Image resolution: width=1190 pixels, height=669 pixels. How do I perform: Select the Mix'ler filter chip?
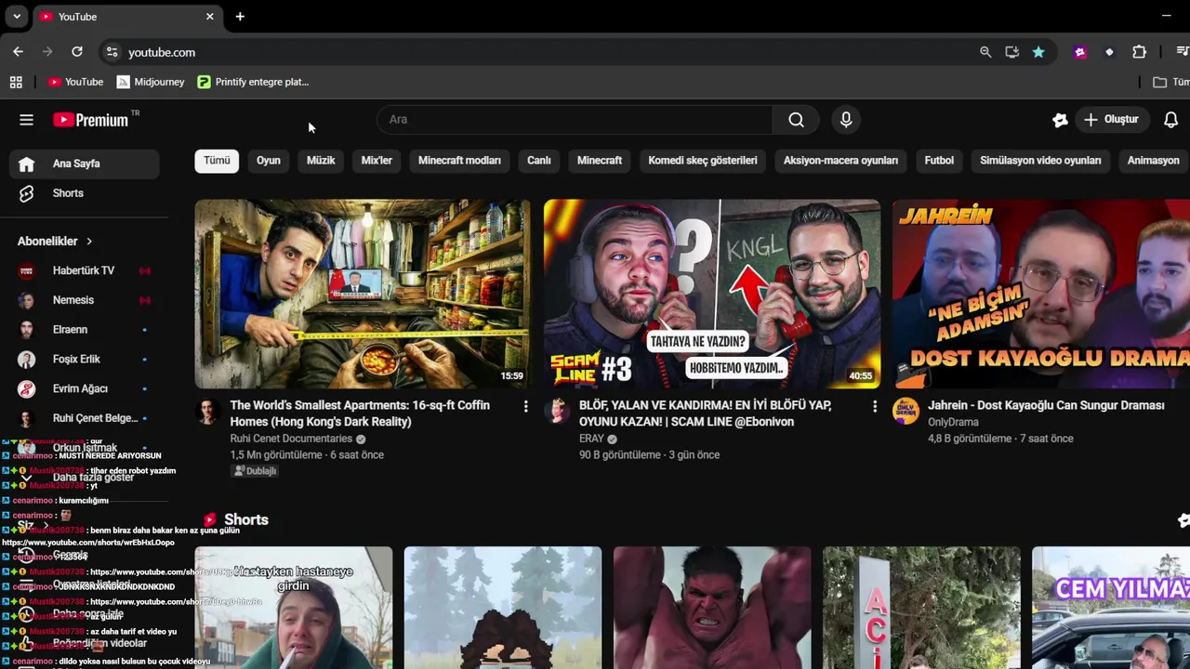pos(377,161)
